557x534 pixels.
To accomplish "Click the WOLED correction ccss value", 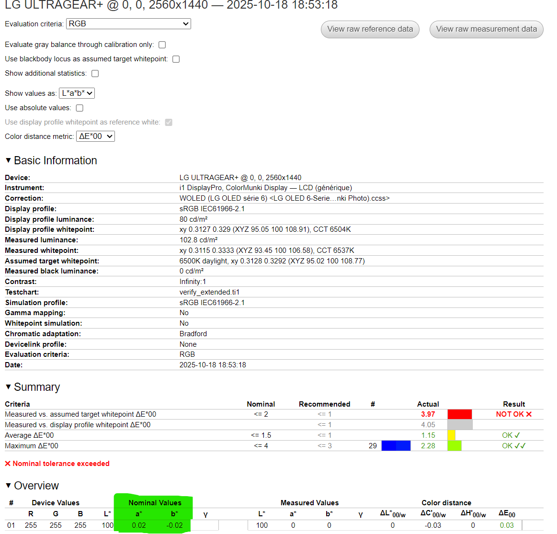I will coord(284,198).
